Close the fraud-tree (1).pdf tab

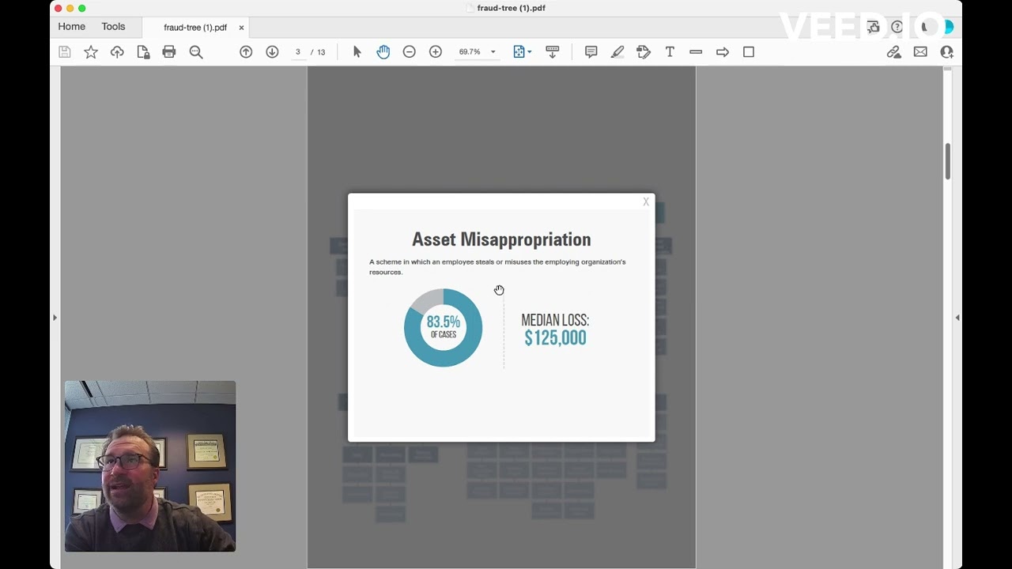pyautogui.click(x=241, y=28)
